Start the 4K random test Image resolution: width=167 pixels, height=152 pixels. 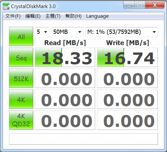click(x=21, y=99)
